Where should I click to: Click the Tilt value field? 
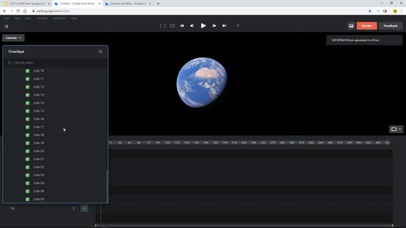(74, 208)
